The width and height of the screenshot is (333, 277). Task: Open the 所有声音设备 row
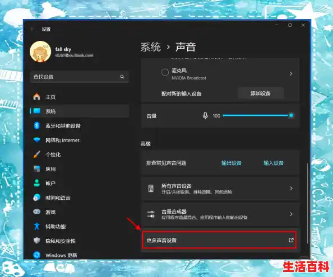point(220,189)
